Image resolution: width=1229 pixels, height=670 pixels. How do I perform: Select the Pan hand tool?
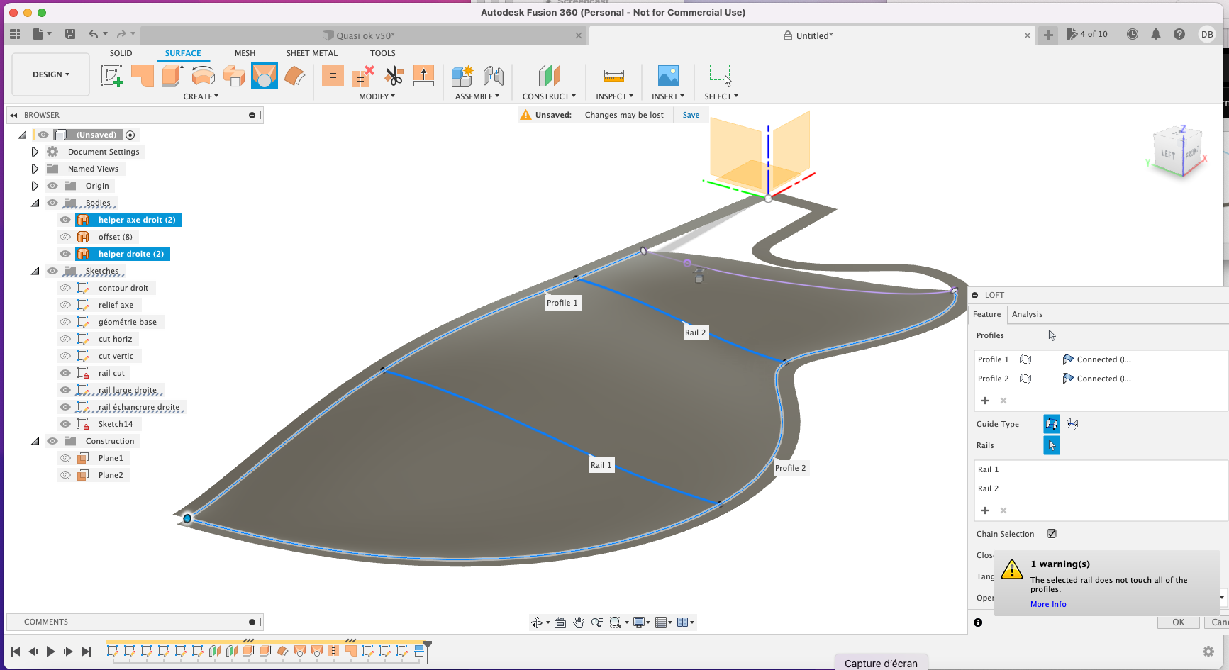[579, 622]
